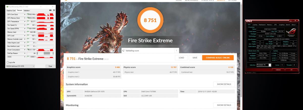Open Processor #1 selection dropdown in CPU-Z
Screen dimensions: 303x110
264,65
